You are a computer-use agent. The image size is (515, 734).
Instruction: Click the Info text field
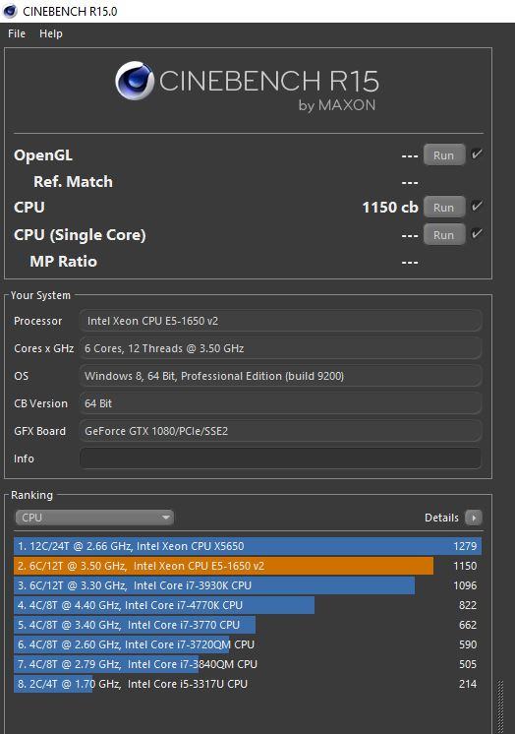point(281,459)
